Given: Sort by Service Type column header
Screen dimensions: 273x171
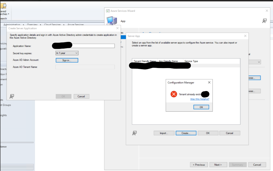Looking at the screenshot, I should pos(191,61).
